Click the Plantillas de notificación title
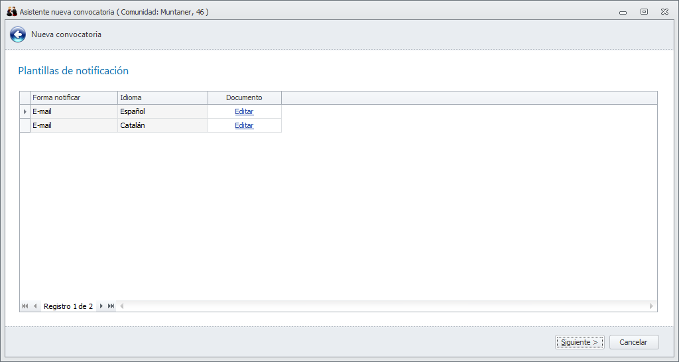The width and height of the screenshot is (679, 362). (x=73, y=70)
